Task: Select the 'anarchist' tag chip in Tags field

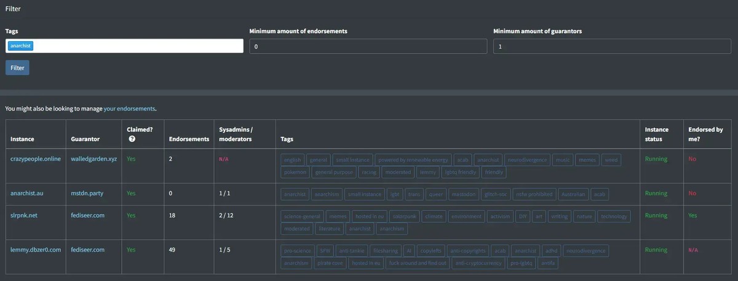Action: (x=21, y=46)
